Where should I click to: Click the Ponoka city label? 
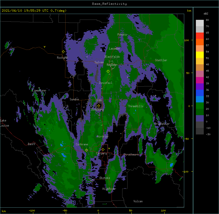click(122, 35)
